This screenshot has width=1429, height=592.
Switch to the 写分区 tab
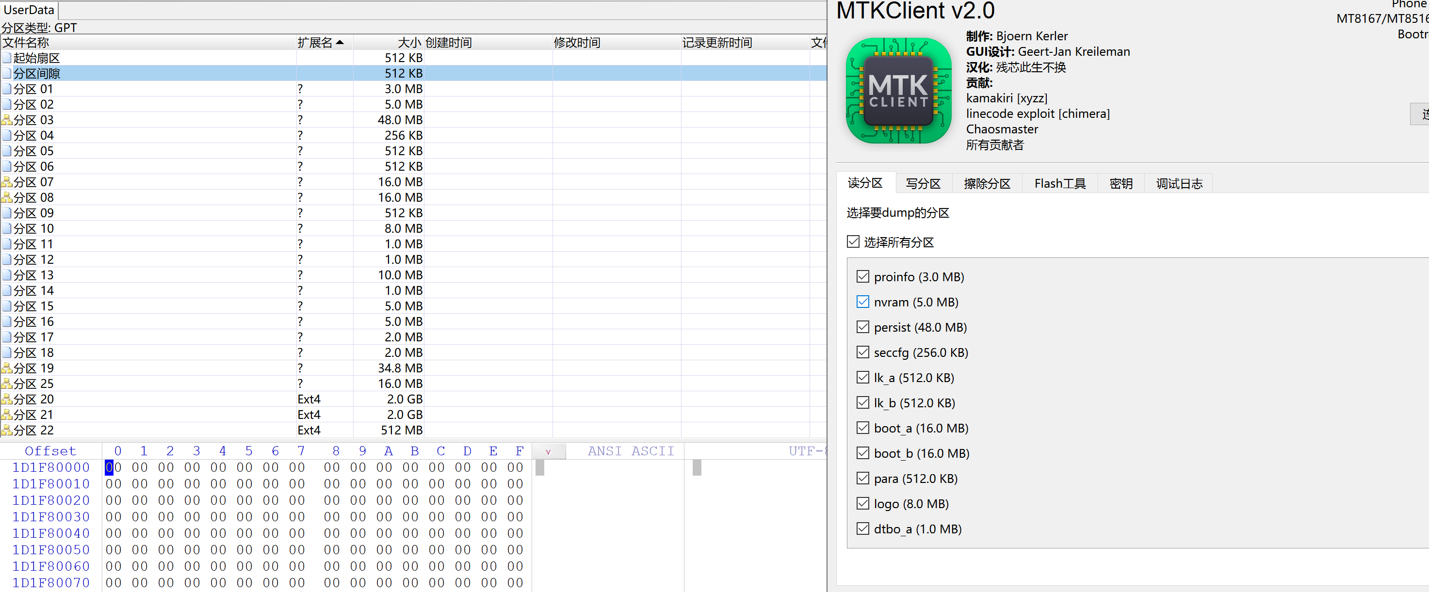coord(923,183)
